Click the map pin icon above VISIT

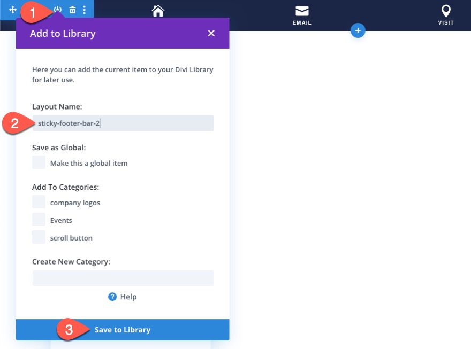(x=446, y=10)
